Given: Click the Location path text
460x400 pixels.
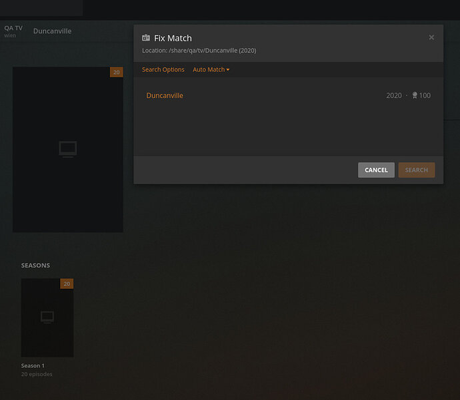Looking at the screenshot, I should point(199,51).
